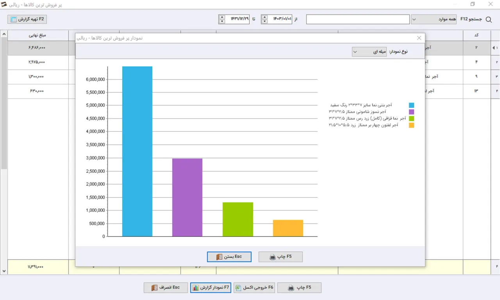Open the همه موارد search filter dropdown

tap(434, 19)
